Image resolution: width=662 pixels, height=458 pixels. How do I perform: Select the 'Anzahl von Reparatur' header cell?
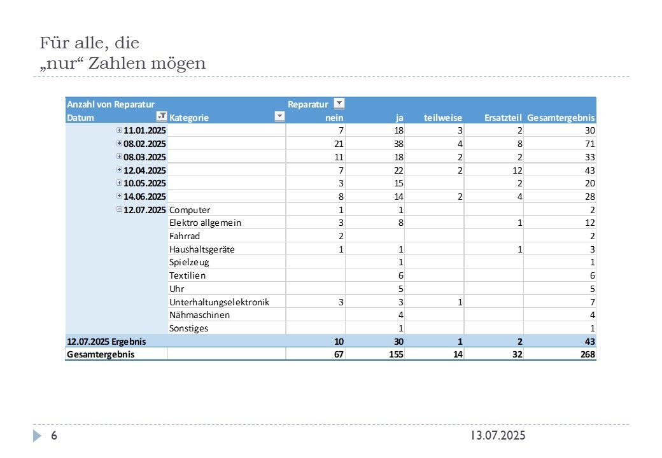pos(111,104)
